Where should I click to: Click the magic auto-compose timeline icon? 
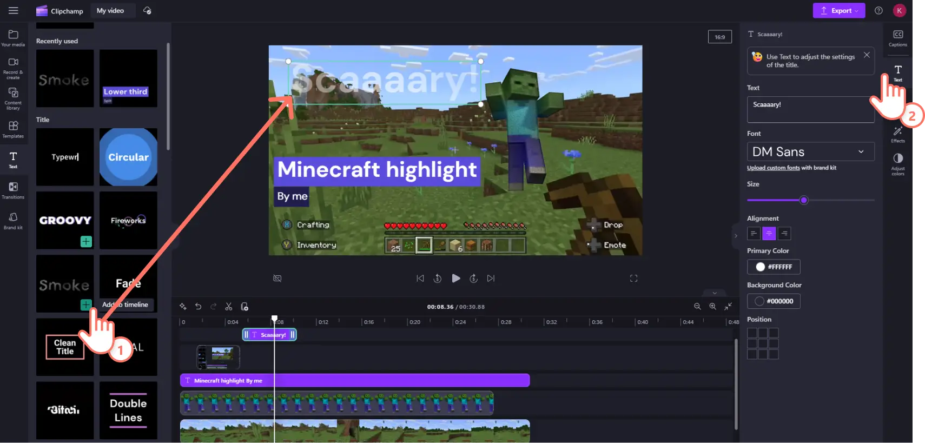point(183,307)
